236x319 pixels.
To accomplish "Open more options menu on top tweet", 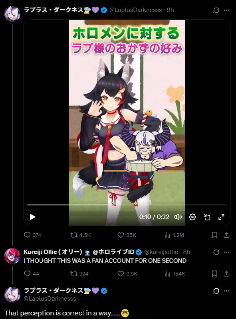I will [x=226, y=10].
